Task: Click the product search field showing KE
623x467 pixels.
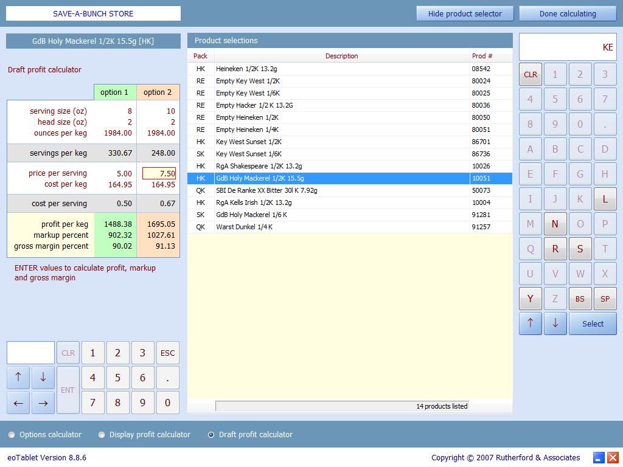Action: coord(568,47)
